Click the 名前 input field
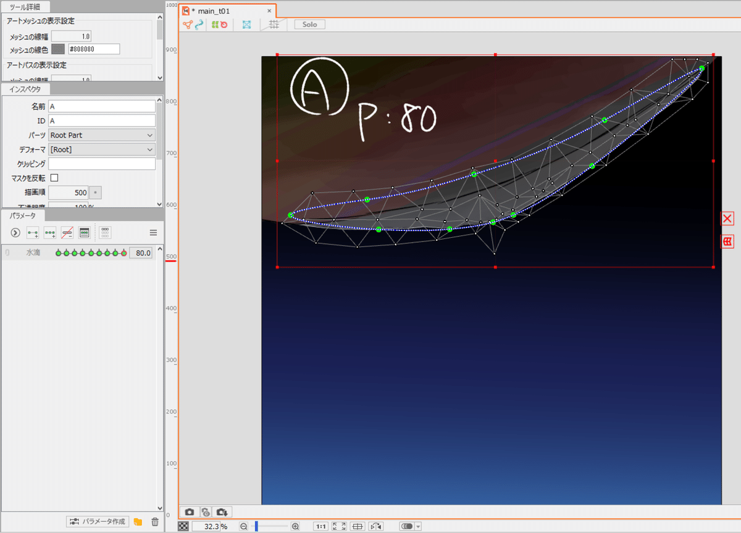Image resolution: width=741 pixels, height=533 pixels. (102, 106)
